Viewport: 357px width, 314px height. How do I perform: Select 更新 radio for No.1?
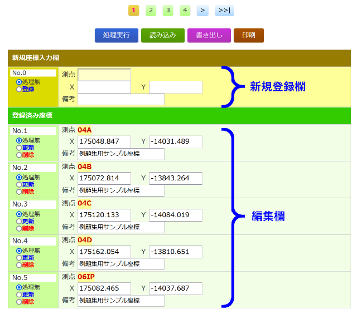pyautogui.click(x=20, y=148)
